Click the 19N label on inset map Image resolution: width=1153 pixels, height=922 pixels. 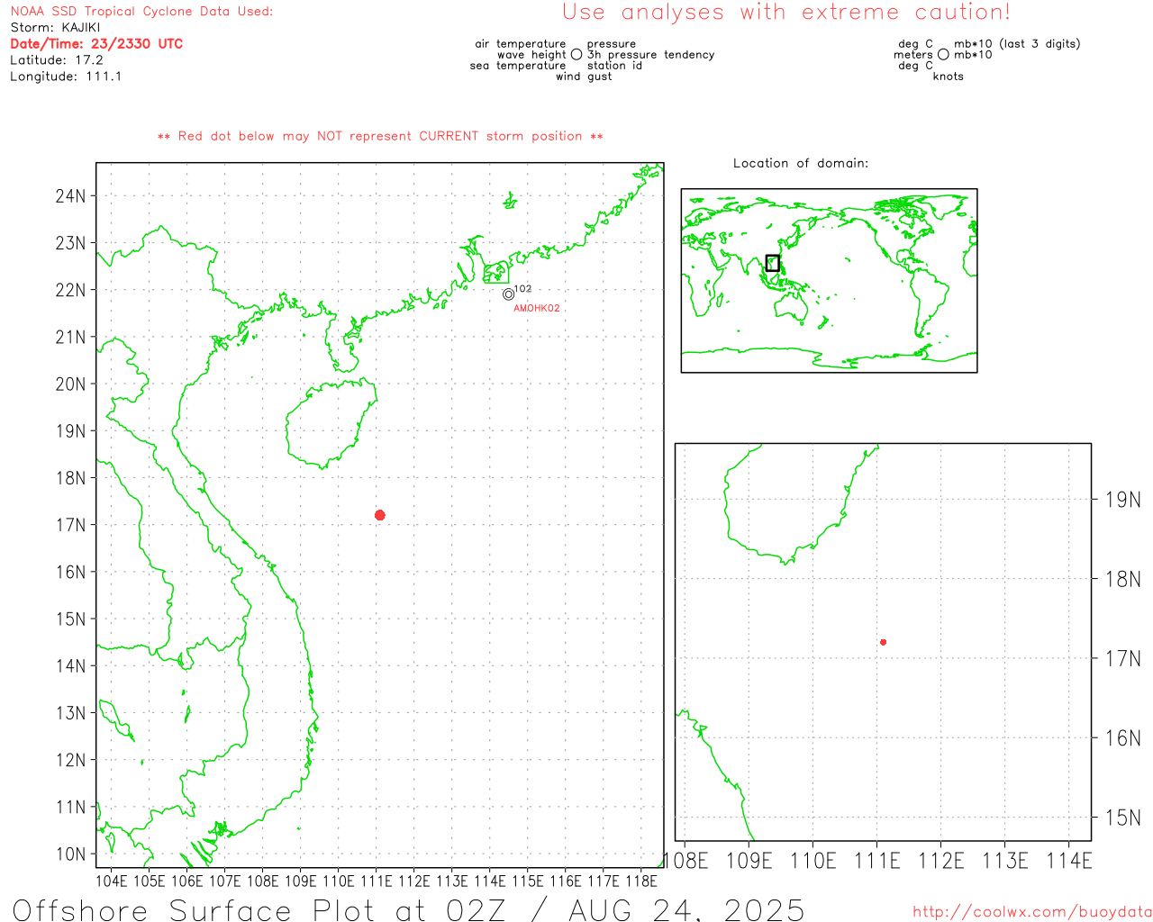tap(1122, 500)
